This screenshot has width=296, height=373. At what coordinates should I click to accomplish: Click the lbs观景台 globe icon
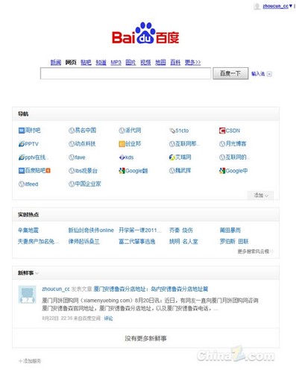pos(72,171)
